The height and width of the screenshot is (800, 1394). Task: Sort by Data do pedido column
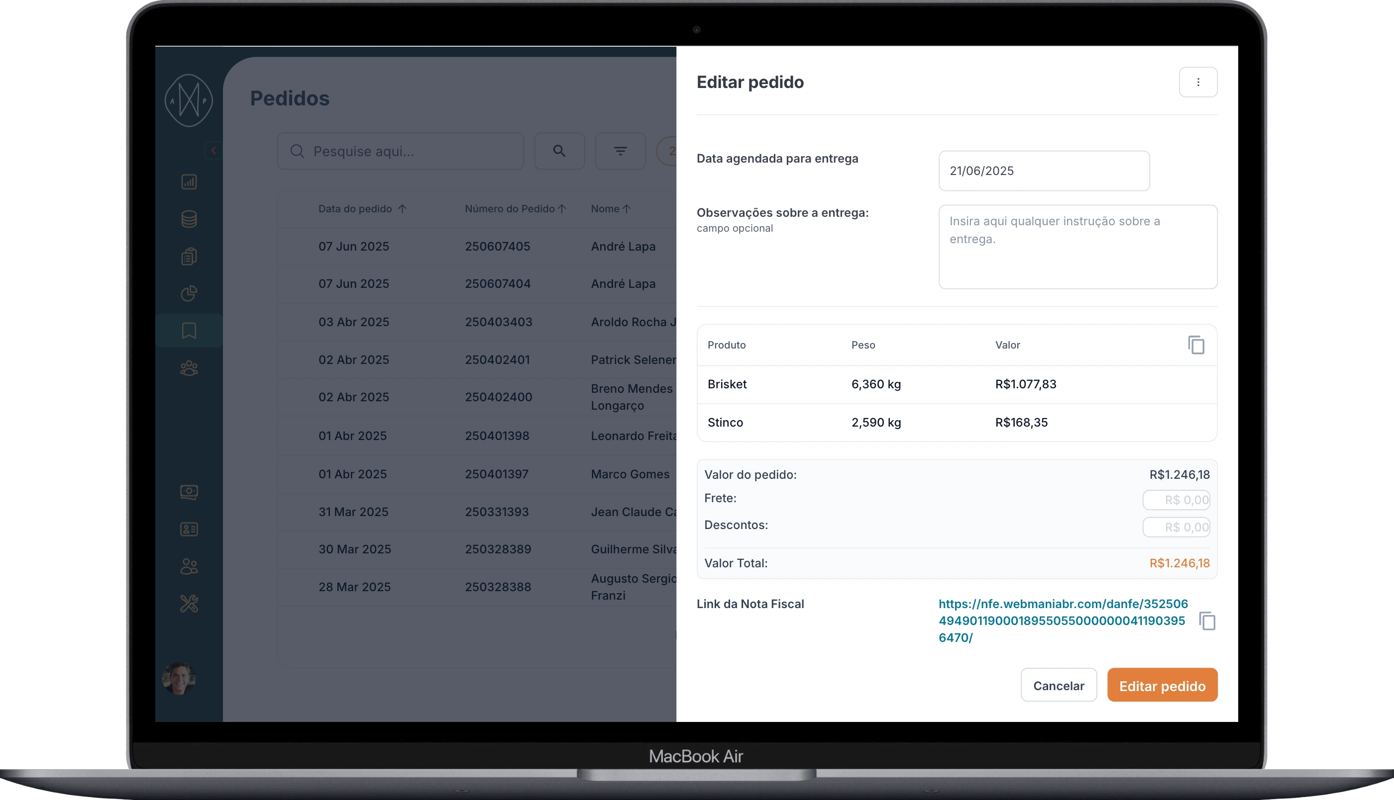point(362,209)
